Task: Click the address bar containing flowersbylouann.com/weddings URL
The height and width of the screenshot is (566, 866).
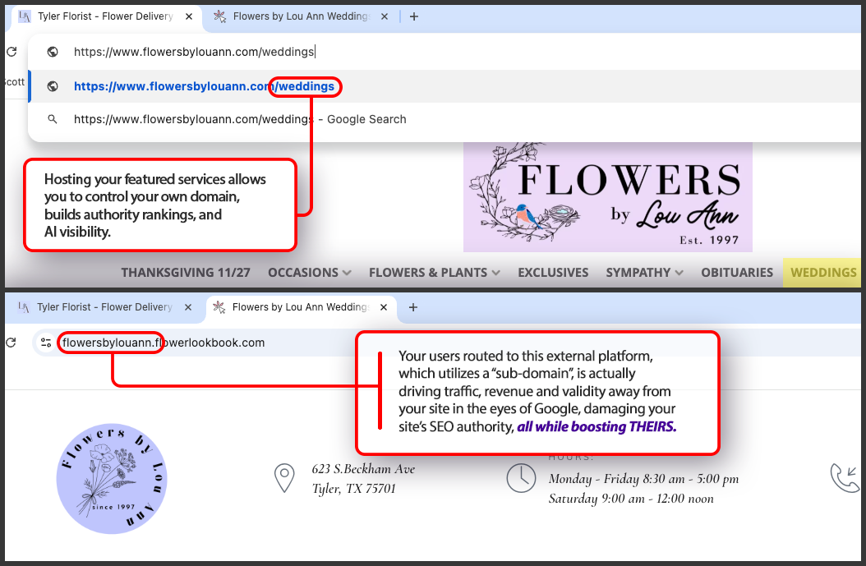Action: (445, 52)
